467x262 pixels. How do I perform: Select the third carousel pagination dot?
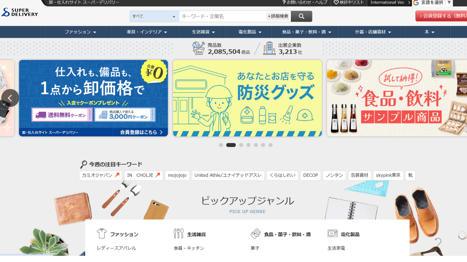pyautogui.click(x=241, y=145)
